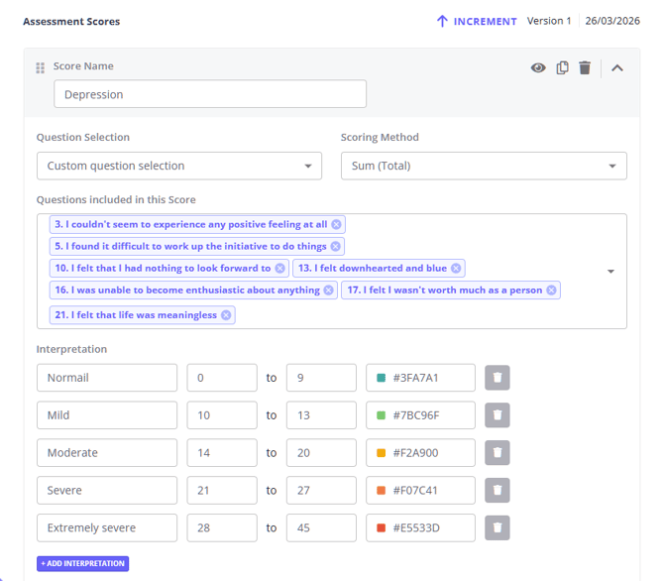Grab the drag handle beside Score Name
The height and width of the screenshot is (581, 664).
coord(41,67)
